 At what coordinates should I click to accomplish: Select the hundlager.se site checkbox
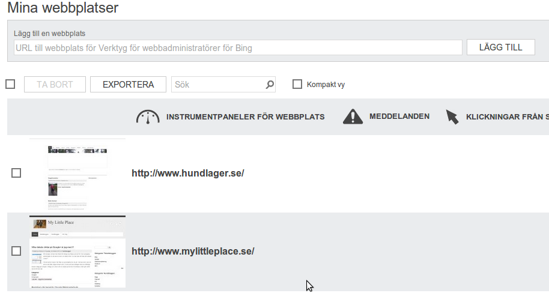[x=16, y=173]
